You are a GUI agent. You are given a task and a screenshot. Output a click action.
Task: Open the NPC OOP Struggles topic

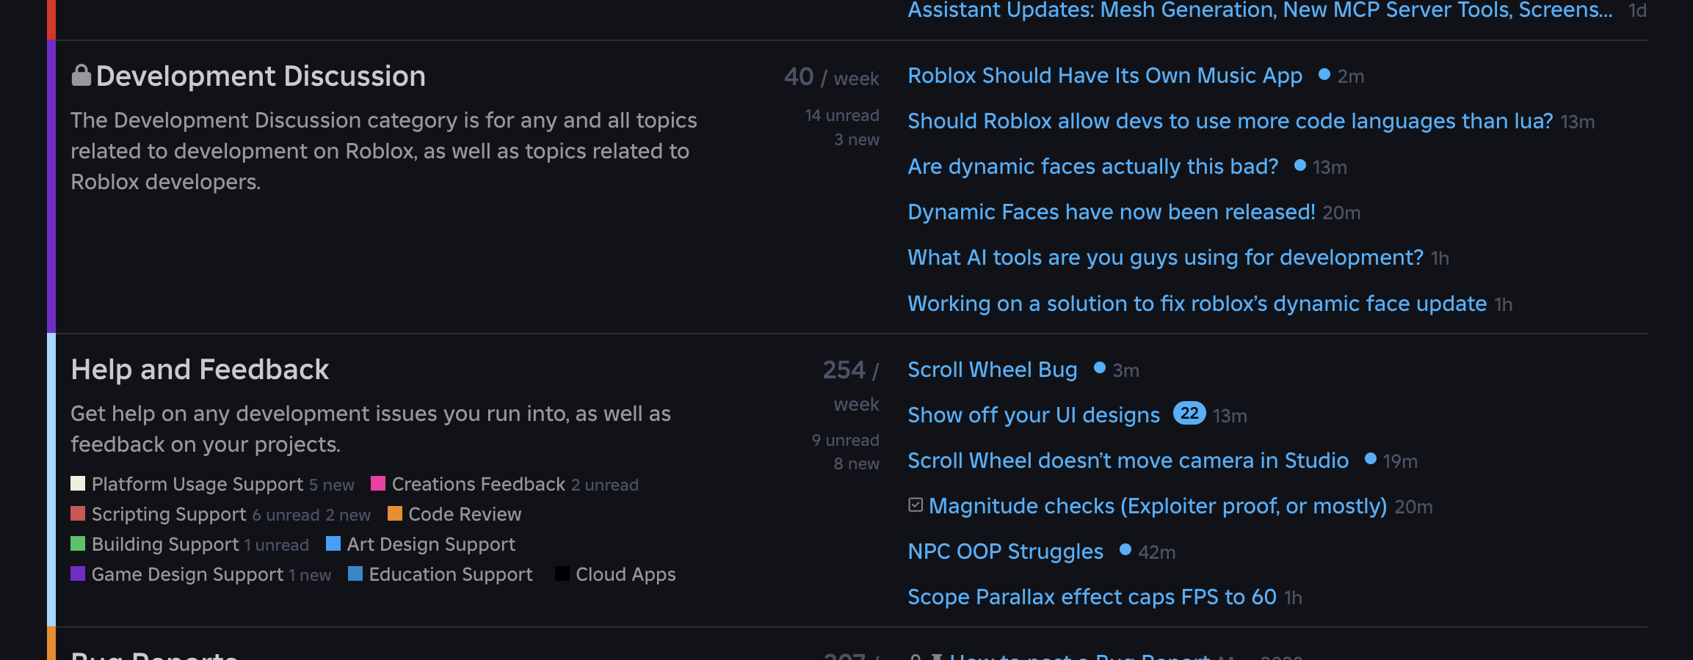click(1006, 551)
